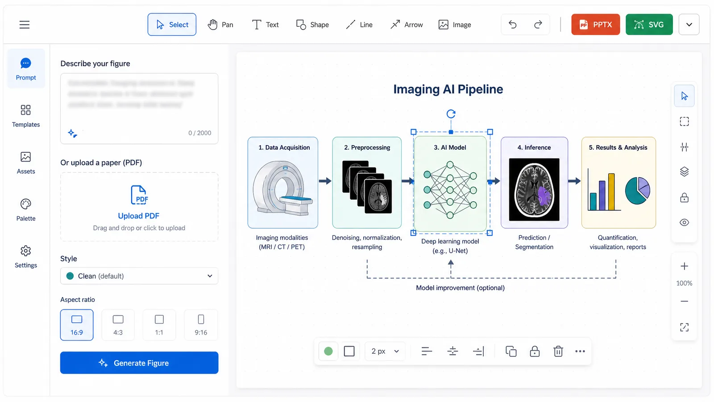Zoom out with the minus button
The height and width of the screenshot is (402, 714).
coord(684,301)
